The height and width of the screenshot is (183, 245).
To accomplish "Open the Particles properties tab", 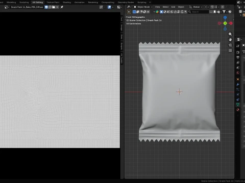I will point(238,89).
